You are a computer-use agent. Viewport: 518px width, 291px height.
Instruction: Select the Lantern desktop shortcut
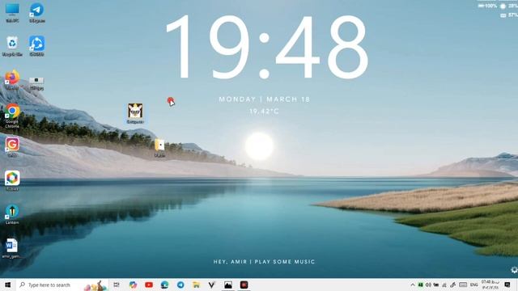coord(12,214)
